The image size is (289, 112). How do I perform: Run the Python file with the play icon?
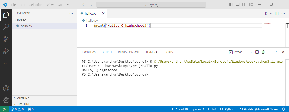coord(266,13)
